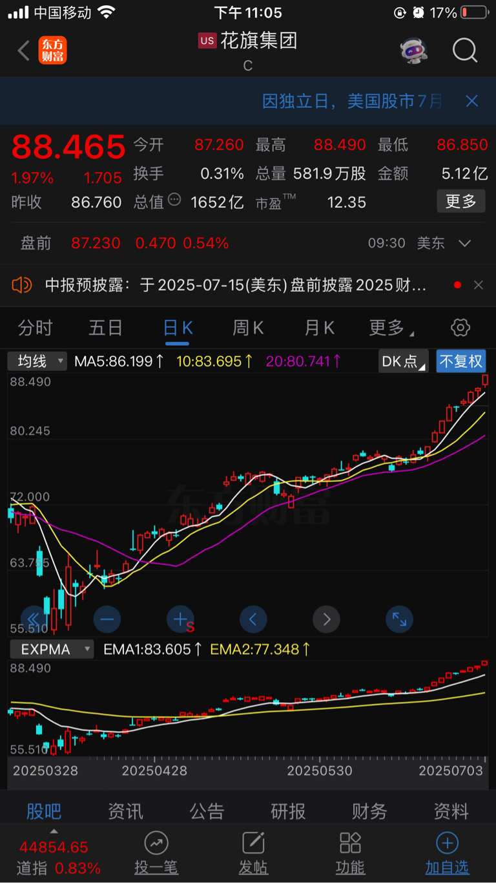The width and height of the screenshot is (496, 883).
Task: Open the EXPMA indicator dropdown
Action: 50,649
